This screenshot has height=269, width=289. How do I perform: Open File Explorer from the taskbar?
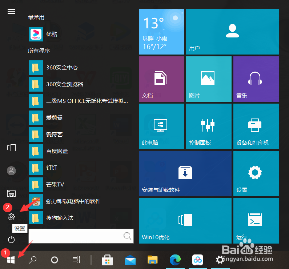pyautogui.click(x=153, y=260)
